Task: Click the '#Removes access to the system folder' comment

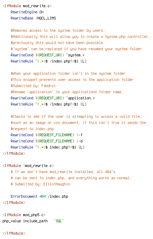Action: pos(58,30)
